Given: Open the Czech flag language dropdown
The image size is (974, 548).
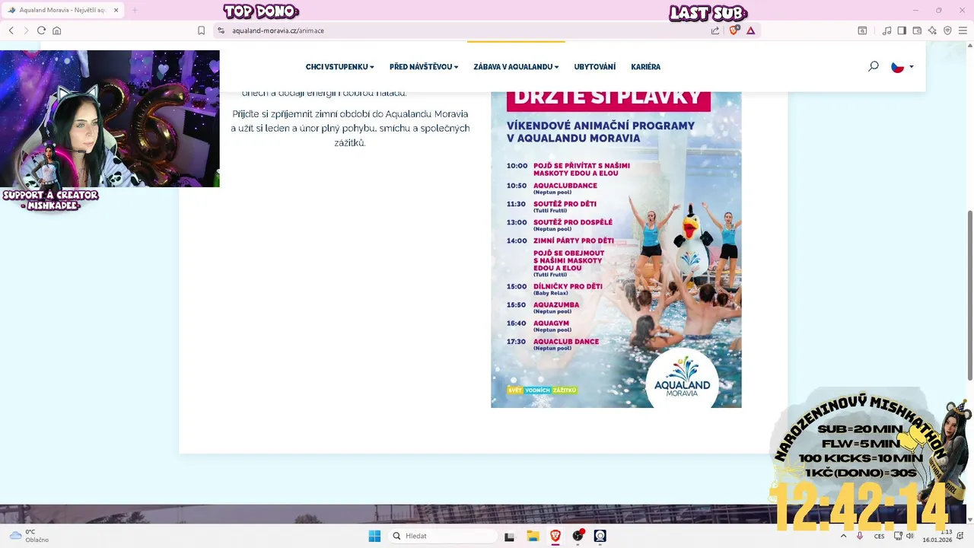Looking at the screenshot, I should (x=902, y=67).
